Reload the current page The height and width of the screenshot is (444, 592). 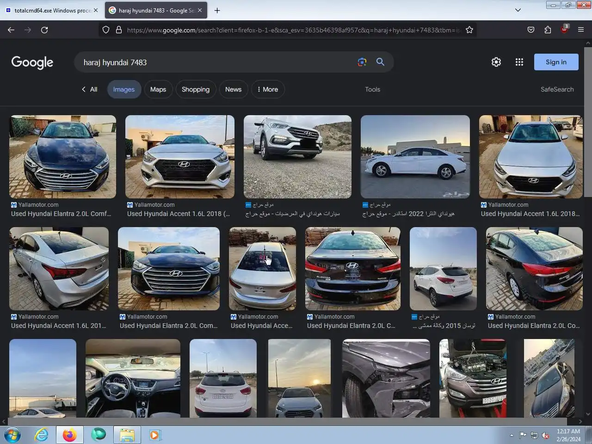click(44, 30)
